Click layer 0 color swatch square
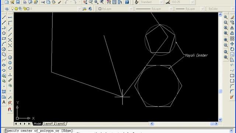 click(x=28, y=9)
